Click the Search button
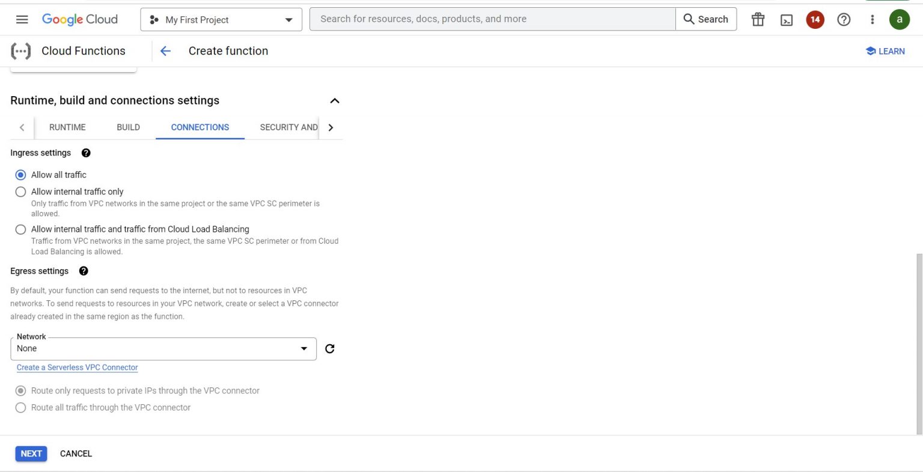 click(706, 19)
